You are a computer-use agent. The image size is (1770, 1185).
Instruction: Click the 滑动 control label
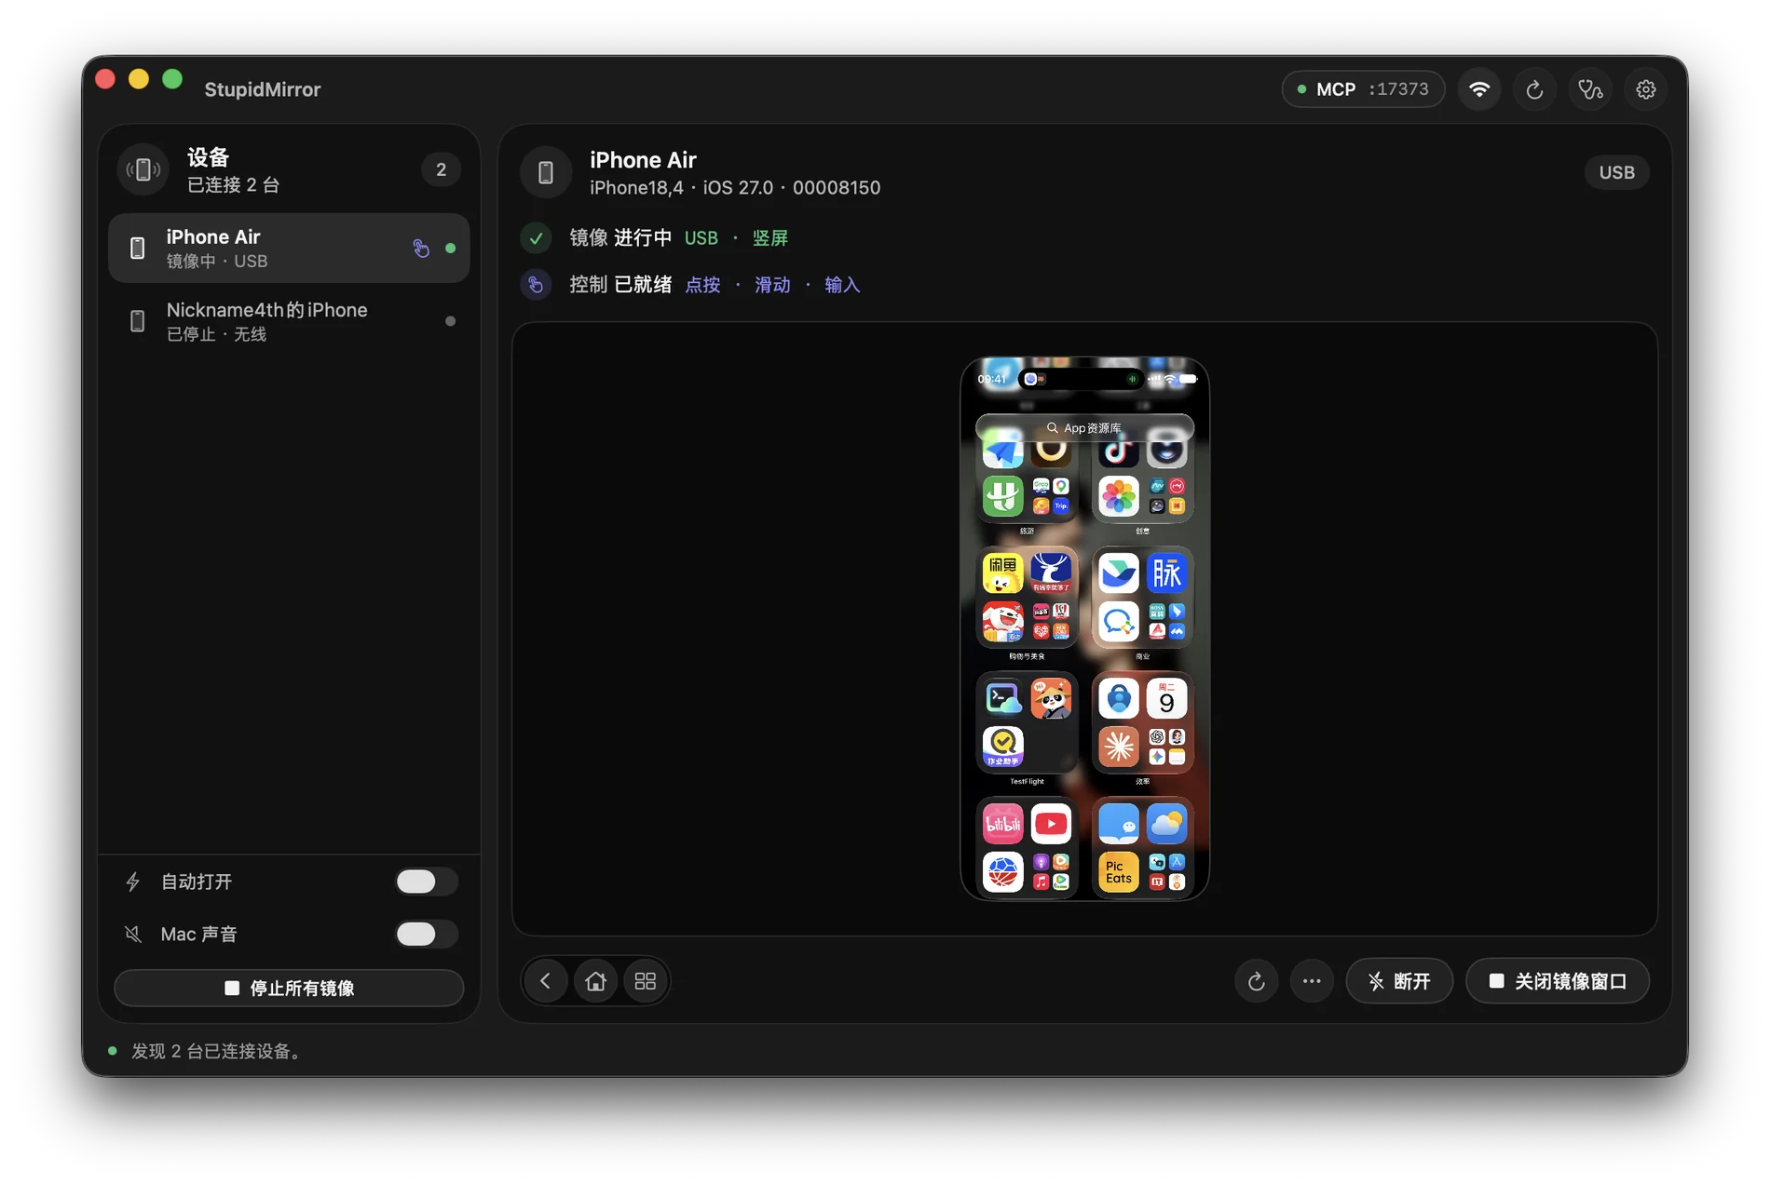point(772,285)
